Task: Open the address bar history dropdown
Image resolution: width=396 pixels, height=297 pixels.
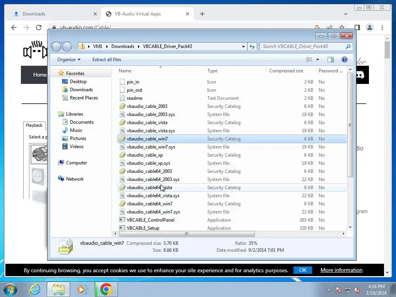Action: click(243, 46)
